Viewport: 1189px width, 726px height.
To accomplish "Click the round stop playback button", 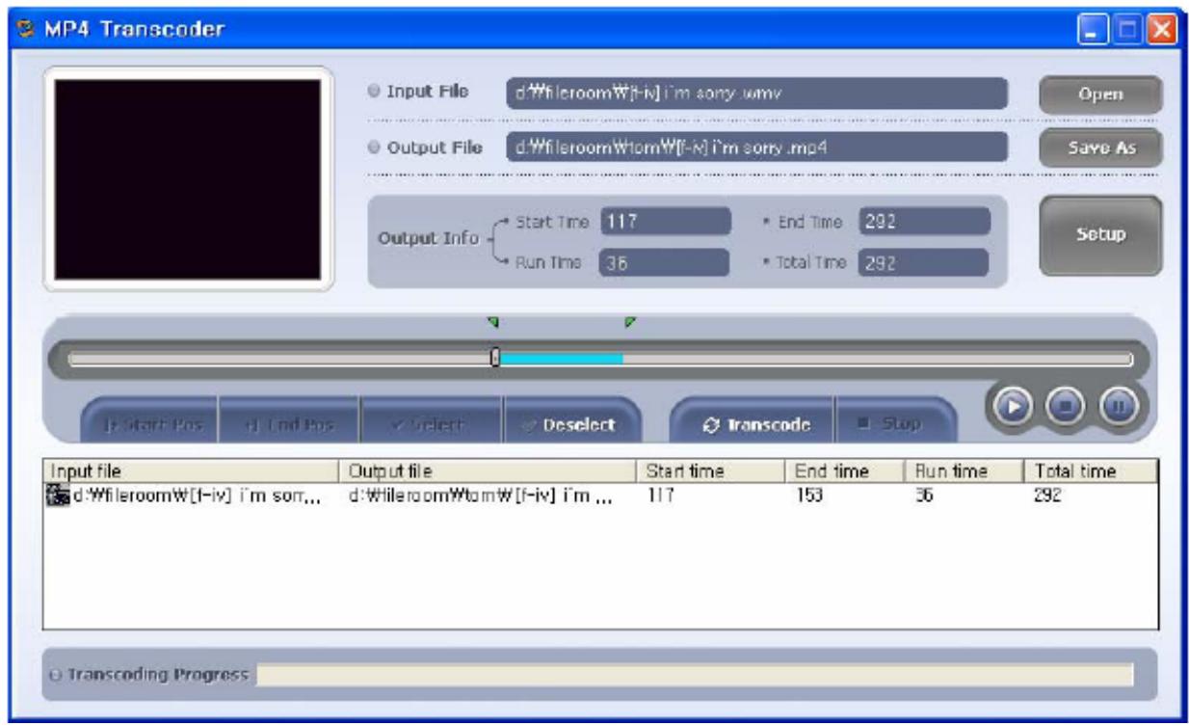I will coord(1066,406).
